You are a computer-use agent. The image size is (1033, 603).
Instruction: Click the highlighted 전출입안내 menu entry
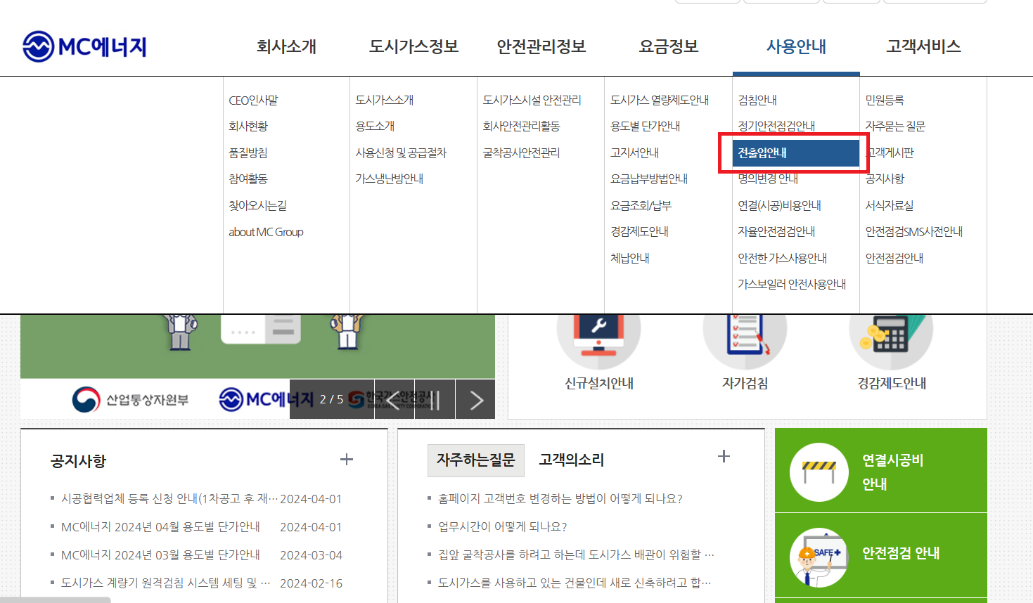764,153
